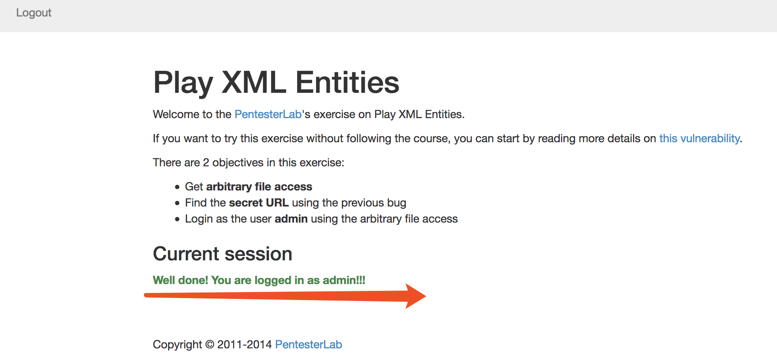Click the 'Current session' heading
The height and width of the screenshot is (360, 777).
click(222, 254)
